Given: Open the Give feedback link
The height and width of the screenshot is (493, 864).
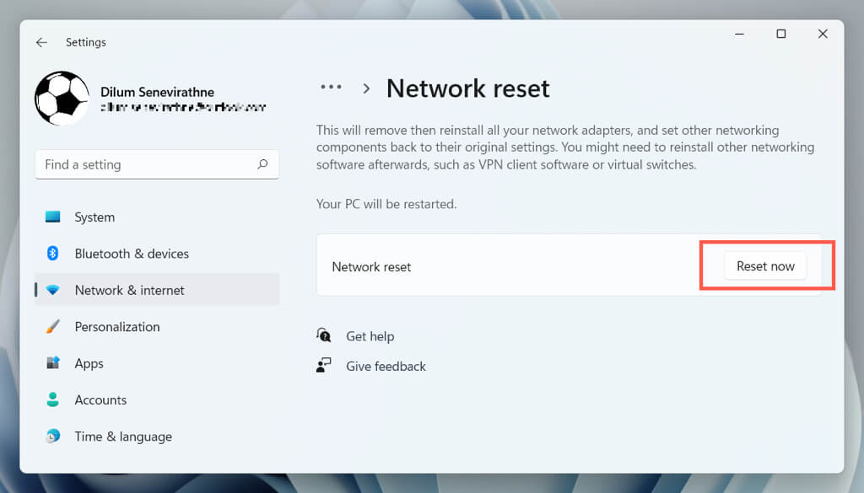Looking at the screenshot, I should (x=386, y=367).
